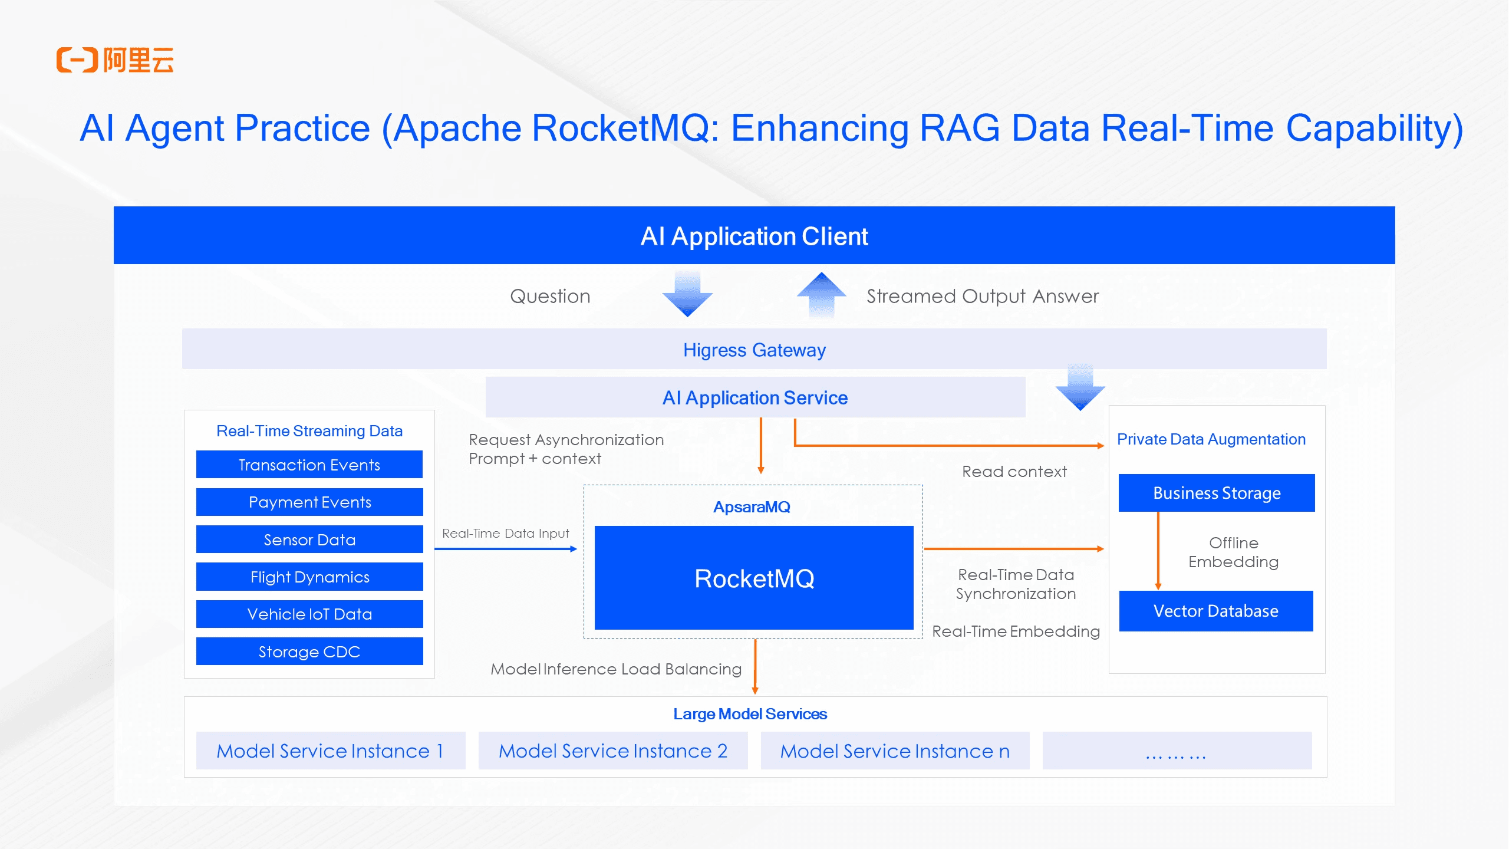This screenshot has width=1509, height=849.
Task: Select the Business Storage box
Action: click(1217, 493)
